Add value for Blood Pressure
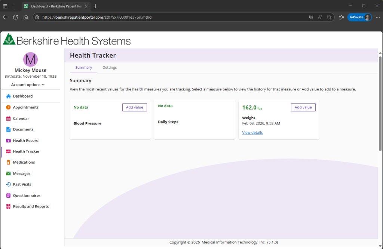Image resolution: width=383 pixels, height=249 pixels. point(134,107)
